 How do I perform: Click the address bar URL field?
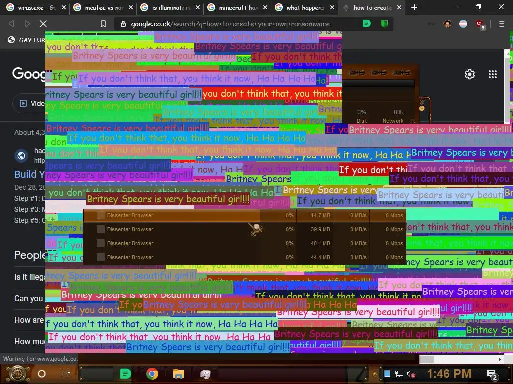pyautogui.click(x=229, y=24)
